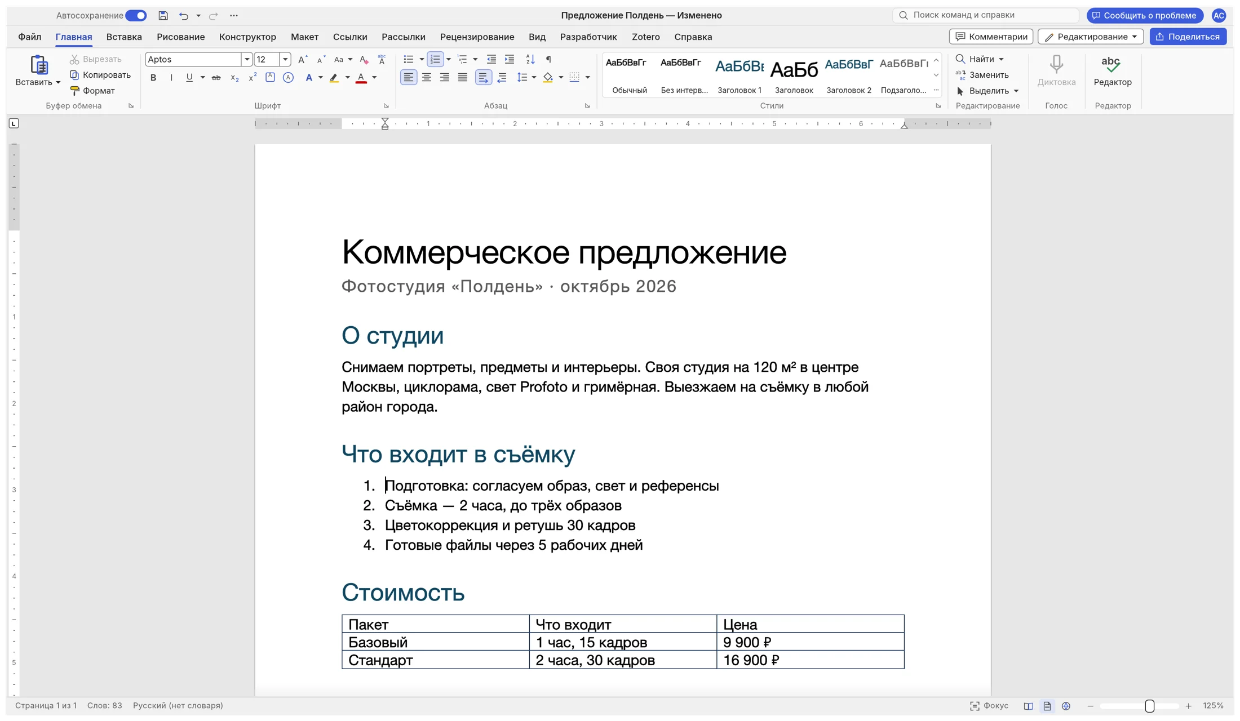Toggle numbered list formatting
The height and width of the screenshot is (721, 1240).
coord(435,59)
